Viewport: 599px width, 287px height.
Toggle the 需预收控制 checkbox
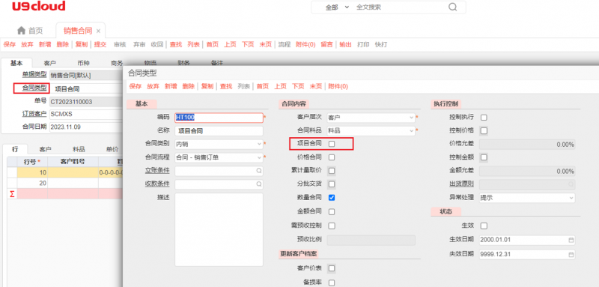(332, 226)
